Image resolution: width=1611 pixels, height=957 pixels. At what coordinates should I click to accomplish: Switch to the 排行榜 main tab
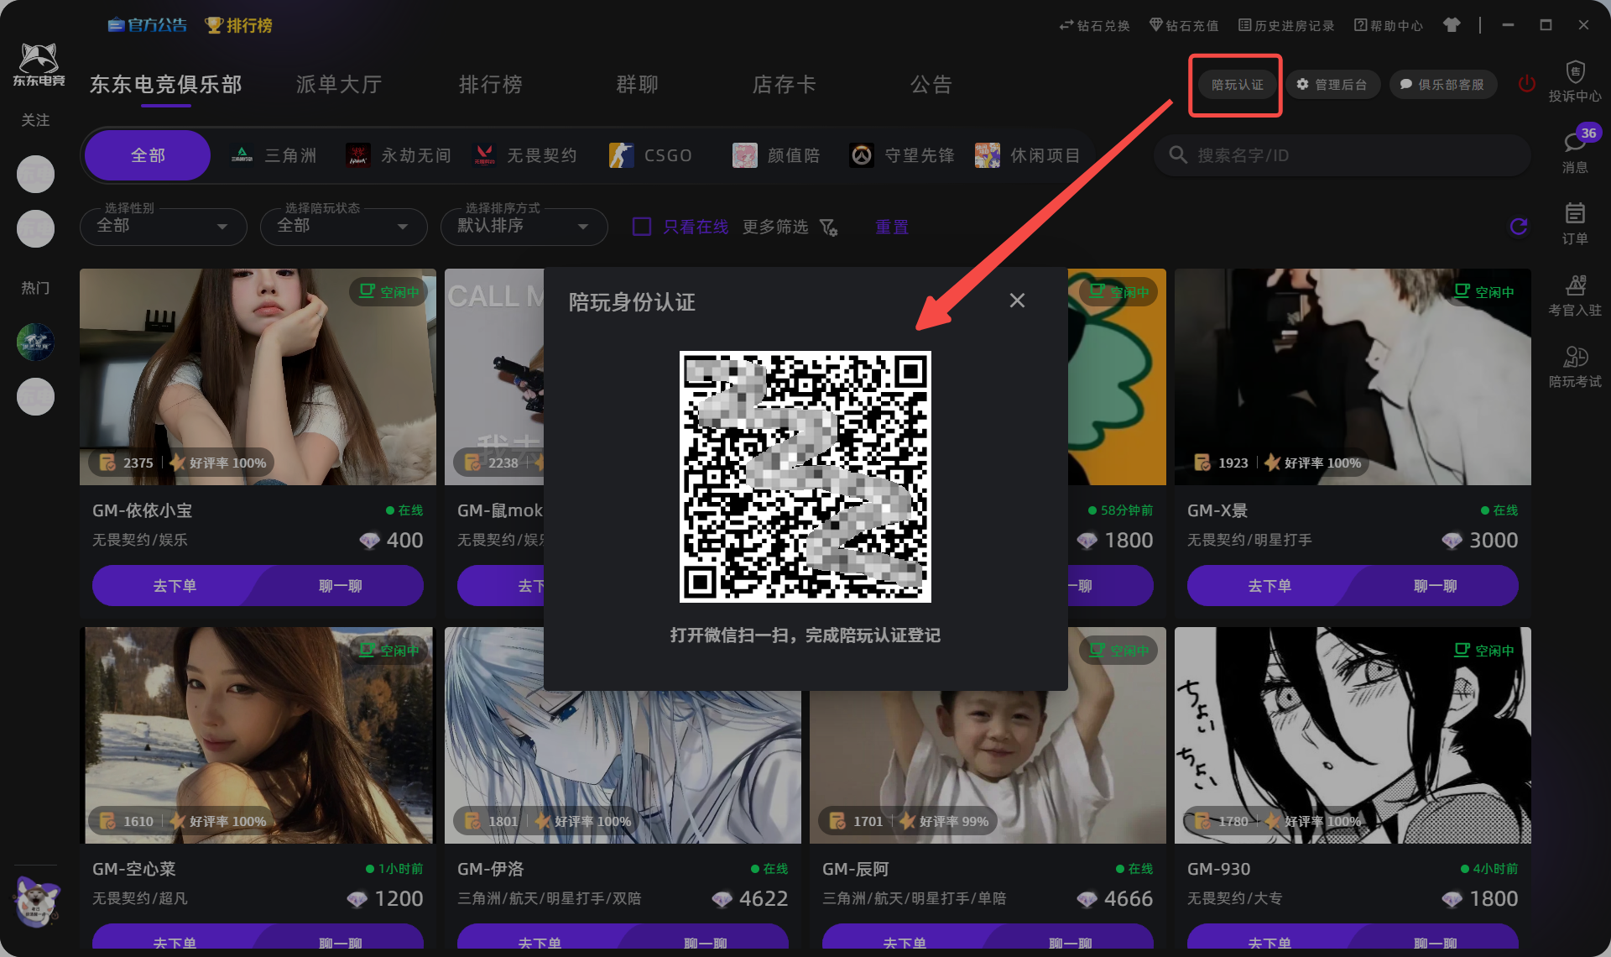491,85
